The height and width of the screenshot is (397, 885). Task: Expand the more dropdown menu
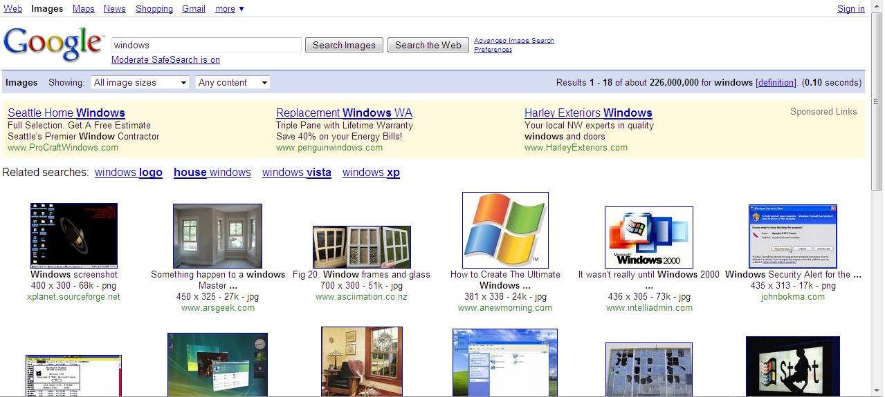[x=230, y=8]
